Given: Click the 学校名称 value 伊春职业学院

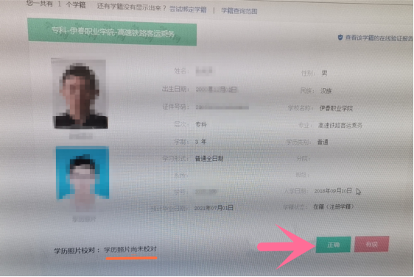Looking at the screenshot, I should point(336,108).
